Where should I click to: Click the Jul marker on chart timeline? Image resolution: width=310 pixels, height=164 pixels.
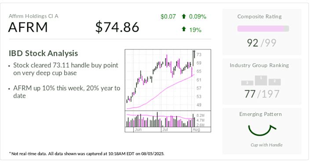pos(165,130)
